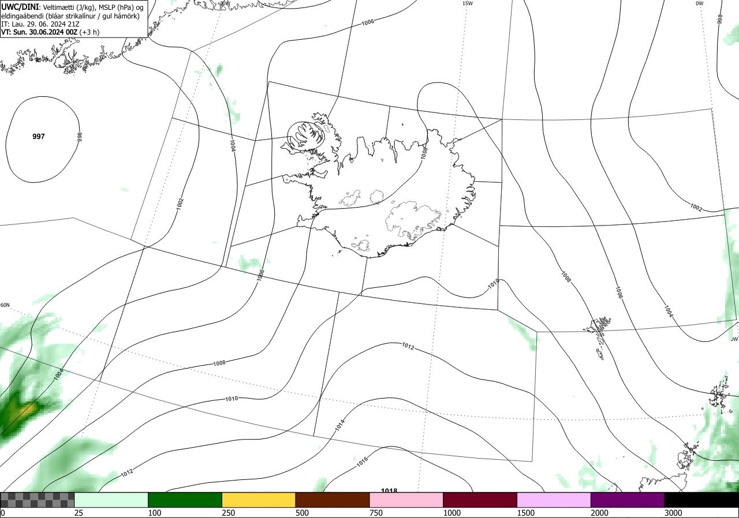739x518 pixels.
Task: Choose the lilac 1500–2000 legend swatch
Action: tap(554, 500)
